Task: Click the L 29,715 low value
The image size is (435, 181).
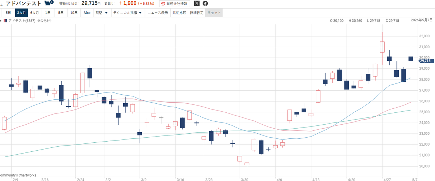Action: tap(373, 21)
